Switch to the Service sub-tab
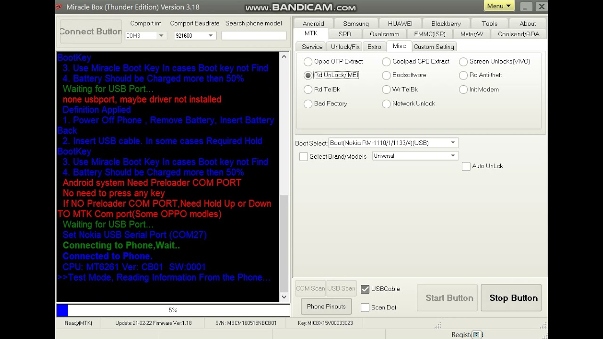The image size is (603, 339). click(312, 47)
